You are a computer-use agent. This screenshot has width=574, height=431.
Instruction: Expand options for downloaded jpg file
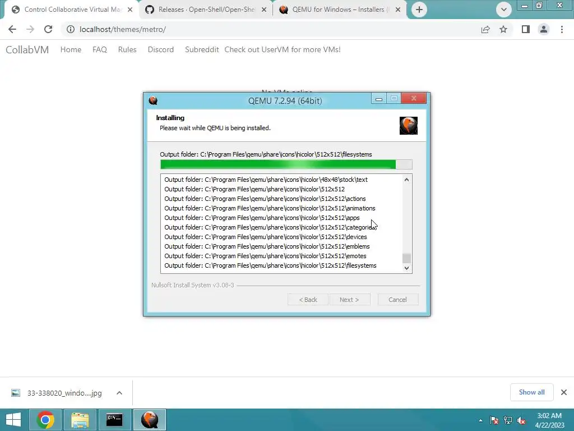[x=119, y=393]
